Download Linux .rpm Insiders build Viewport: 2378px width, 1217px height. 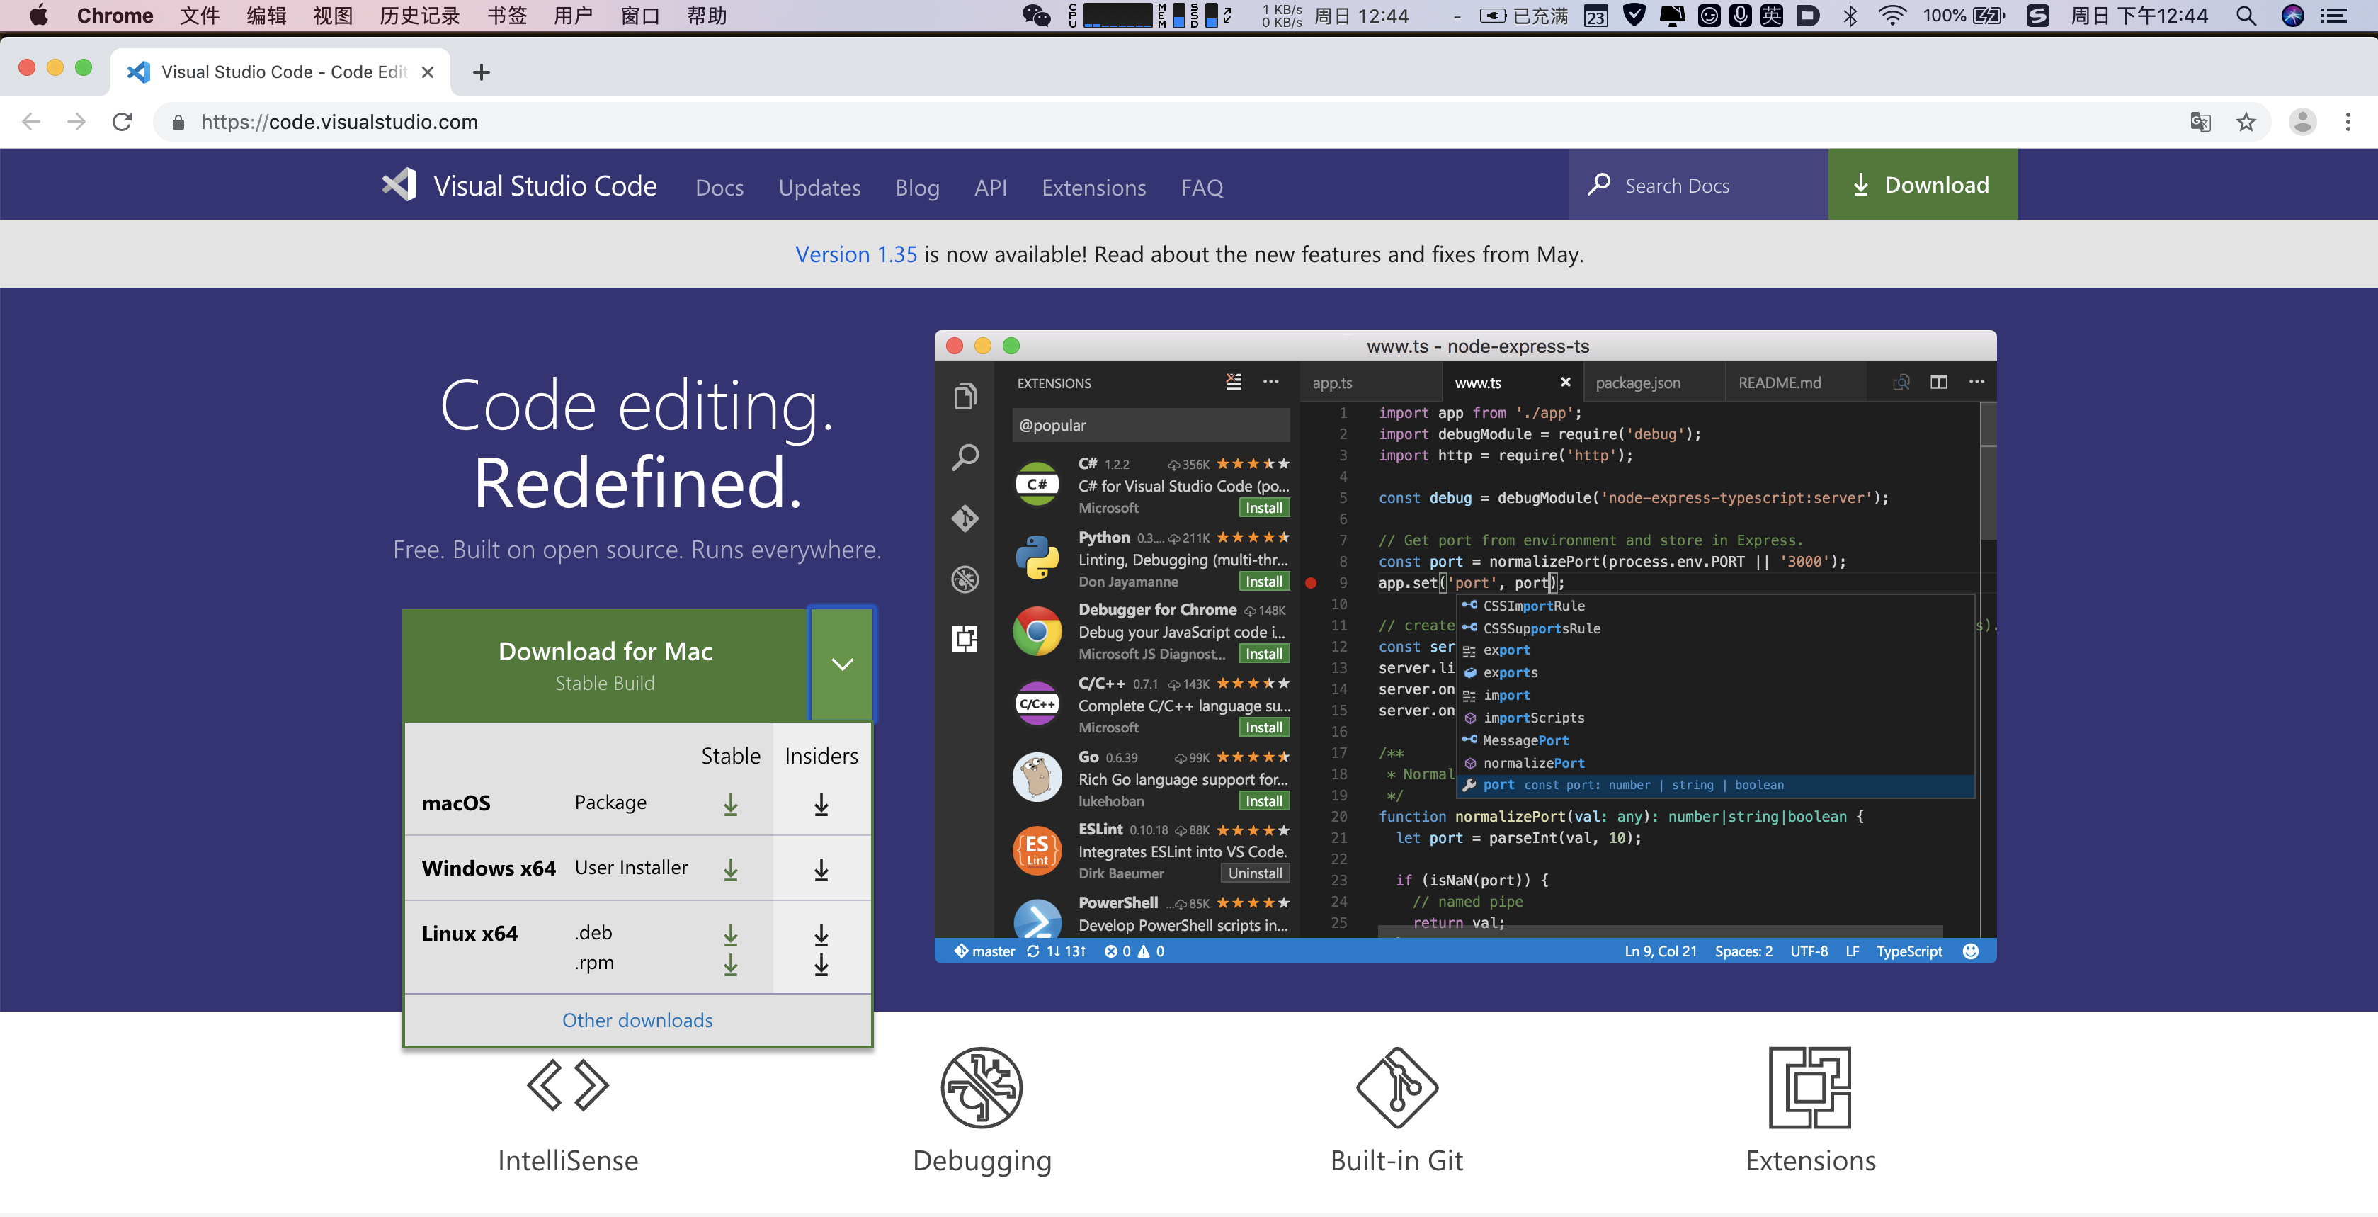coord(821,964)
